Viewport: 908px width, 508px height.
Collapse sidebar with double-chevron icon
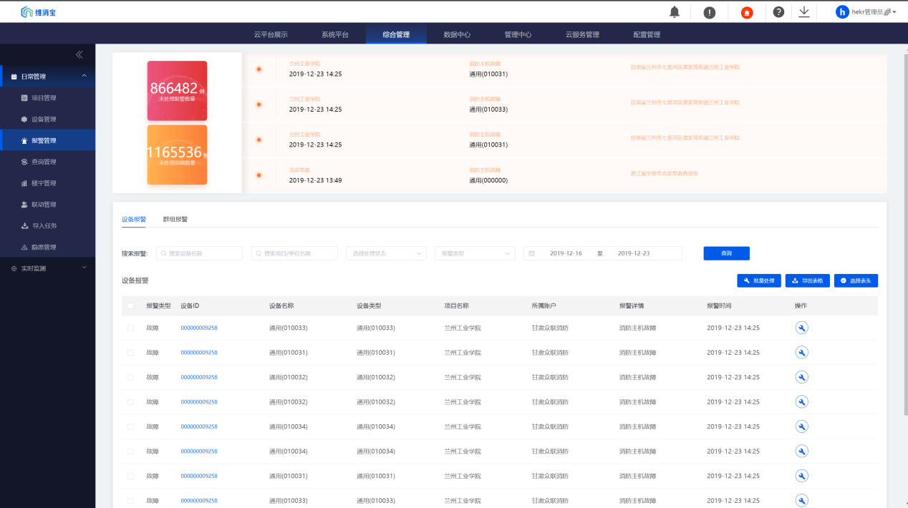tap(79, 54)
